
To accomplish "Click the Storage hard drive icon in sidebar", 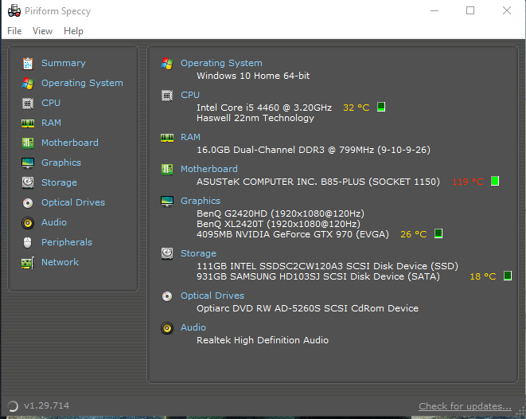I will pyautogui.click(x=28, y=182).
